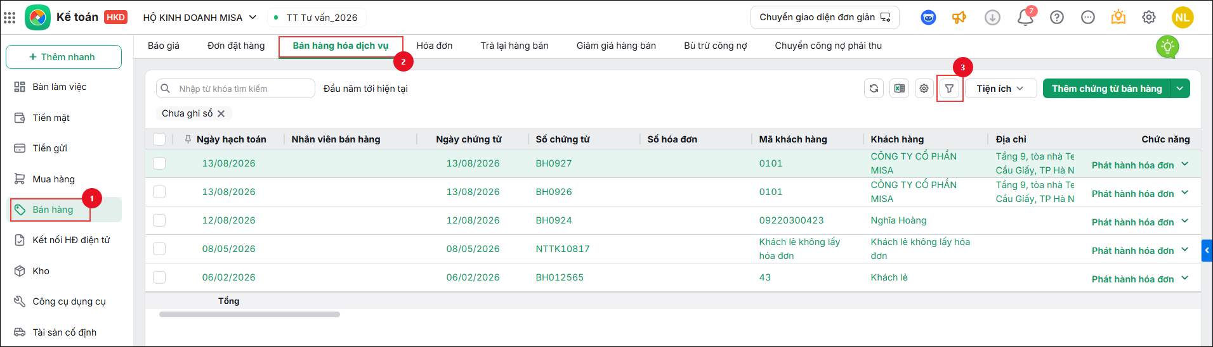The height and width of the screenshot is (347, 1213).
Task: Switch to Giảm giá hàng bán tab
Action: (616, 46)
